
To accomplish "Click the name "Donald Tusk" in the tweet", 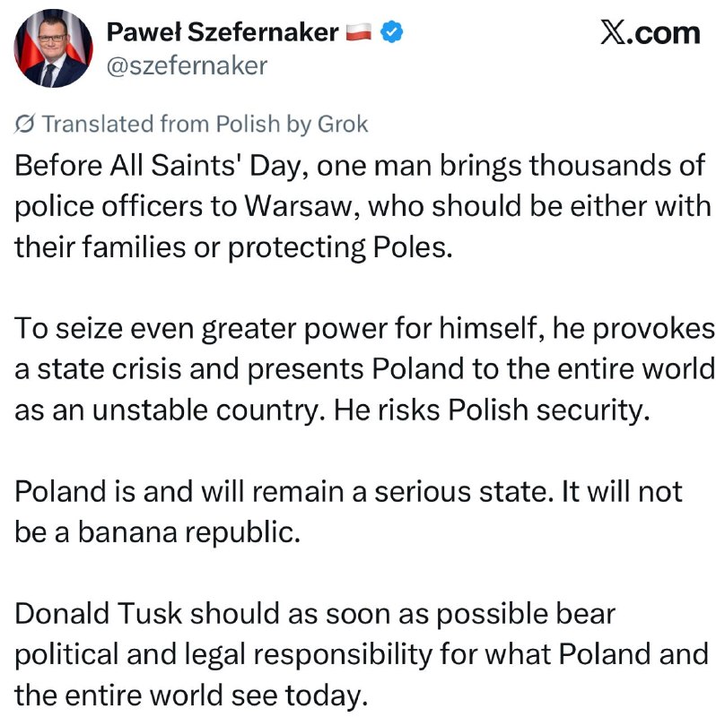I will coord(99,614).
